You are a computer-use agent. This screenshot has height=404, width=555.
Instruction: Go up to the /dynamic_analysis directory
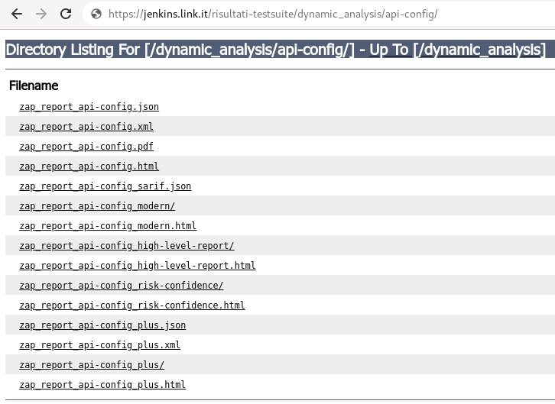(x=457, y=50)
